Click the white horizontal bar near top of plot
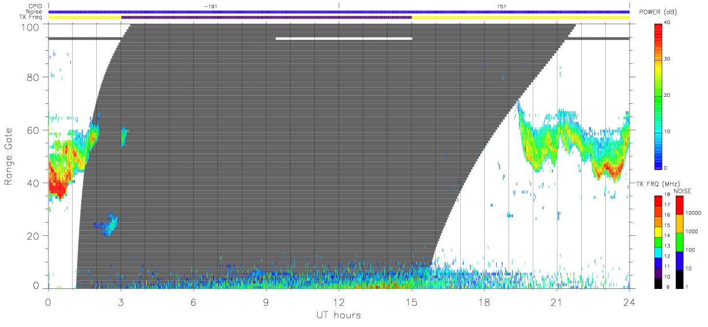 pyautogui.click(x=344, y=39)
